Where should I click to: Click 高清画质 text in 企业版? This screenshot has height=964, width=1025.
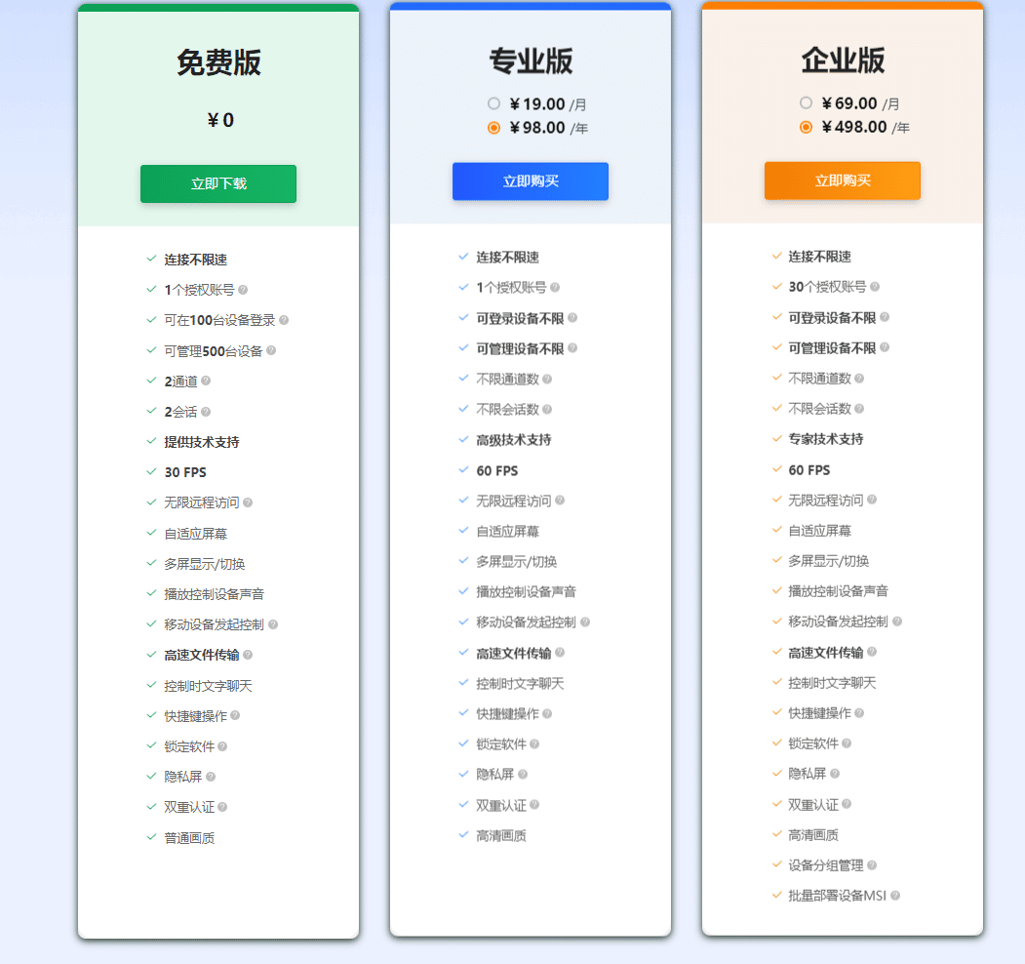tap(813, 835)
